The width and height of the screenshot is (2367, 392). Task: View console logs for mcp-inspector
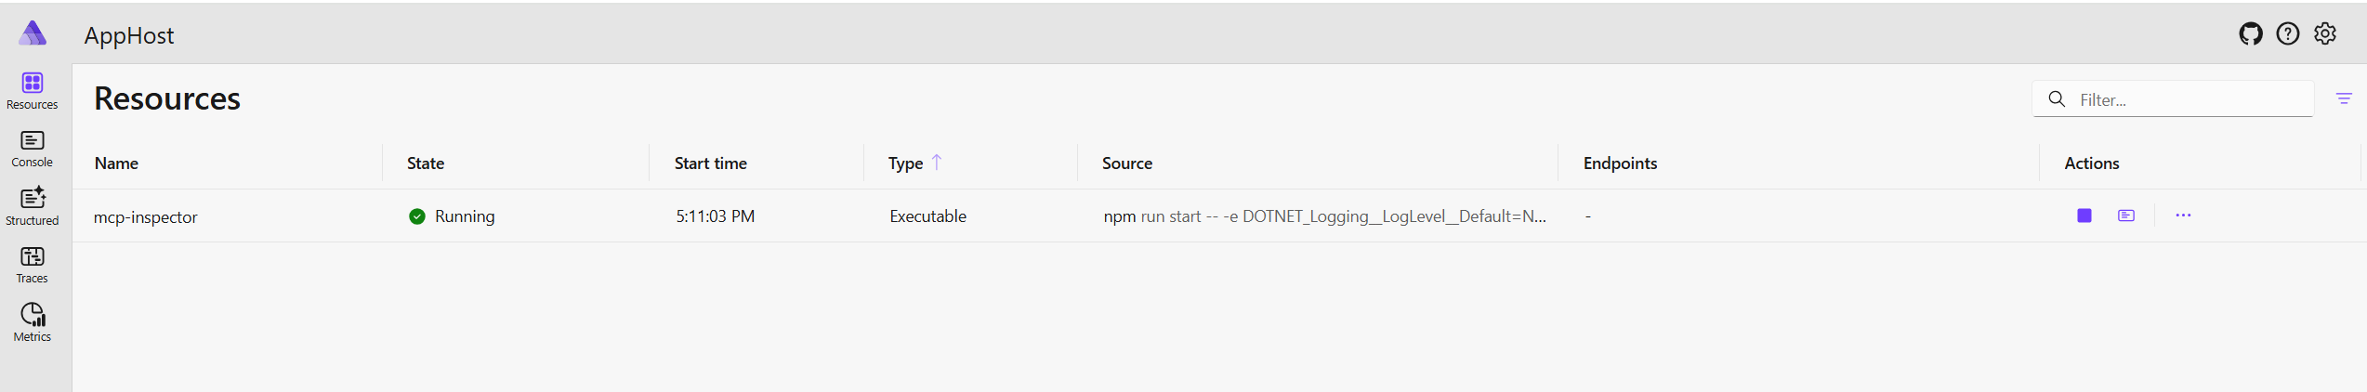tap(2125, 216)
